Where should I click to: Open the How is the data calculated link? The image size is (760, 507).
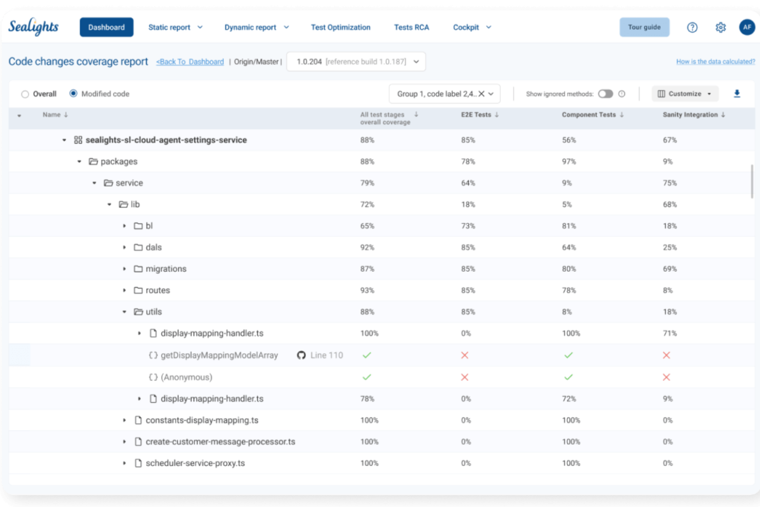[715, 61]
